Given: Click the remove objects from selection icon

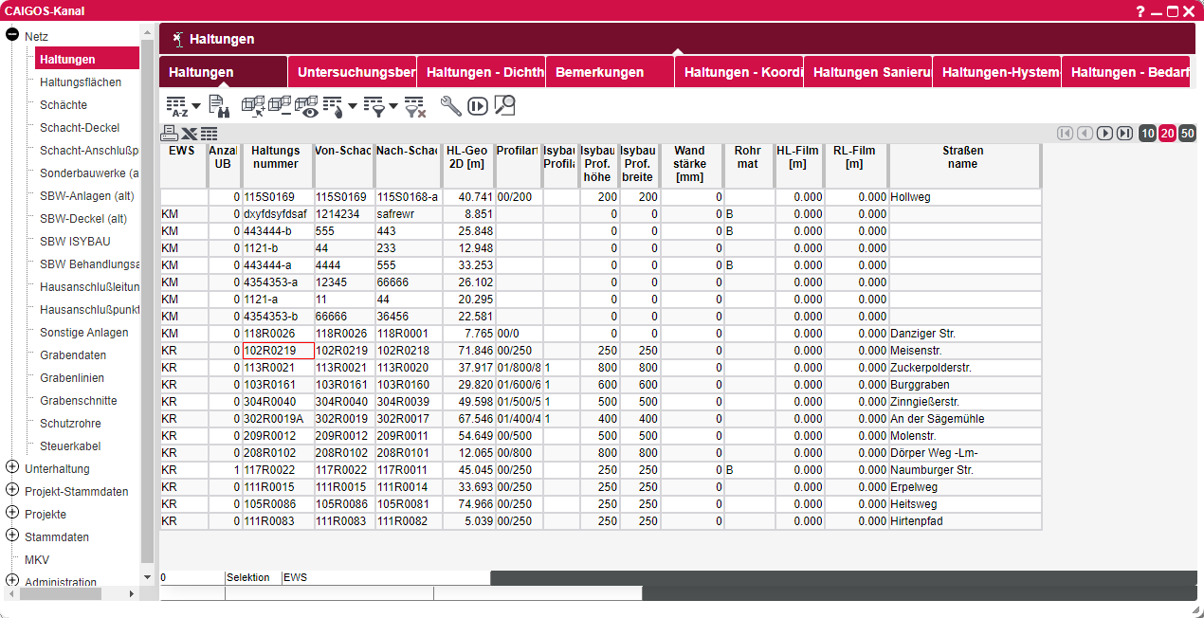Looking at the screenshot, I should coord(280,106).
